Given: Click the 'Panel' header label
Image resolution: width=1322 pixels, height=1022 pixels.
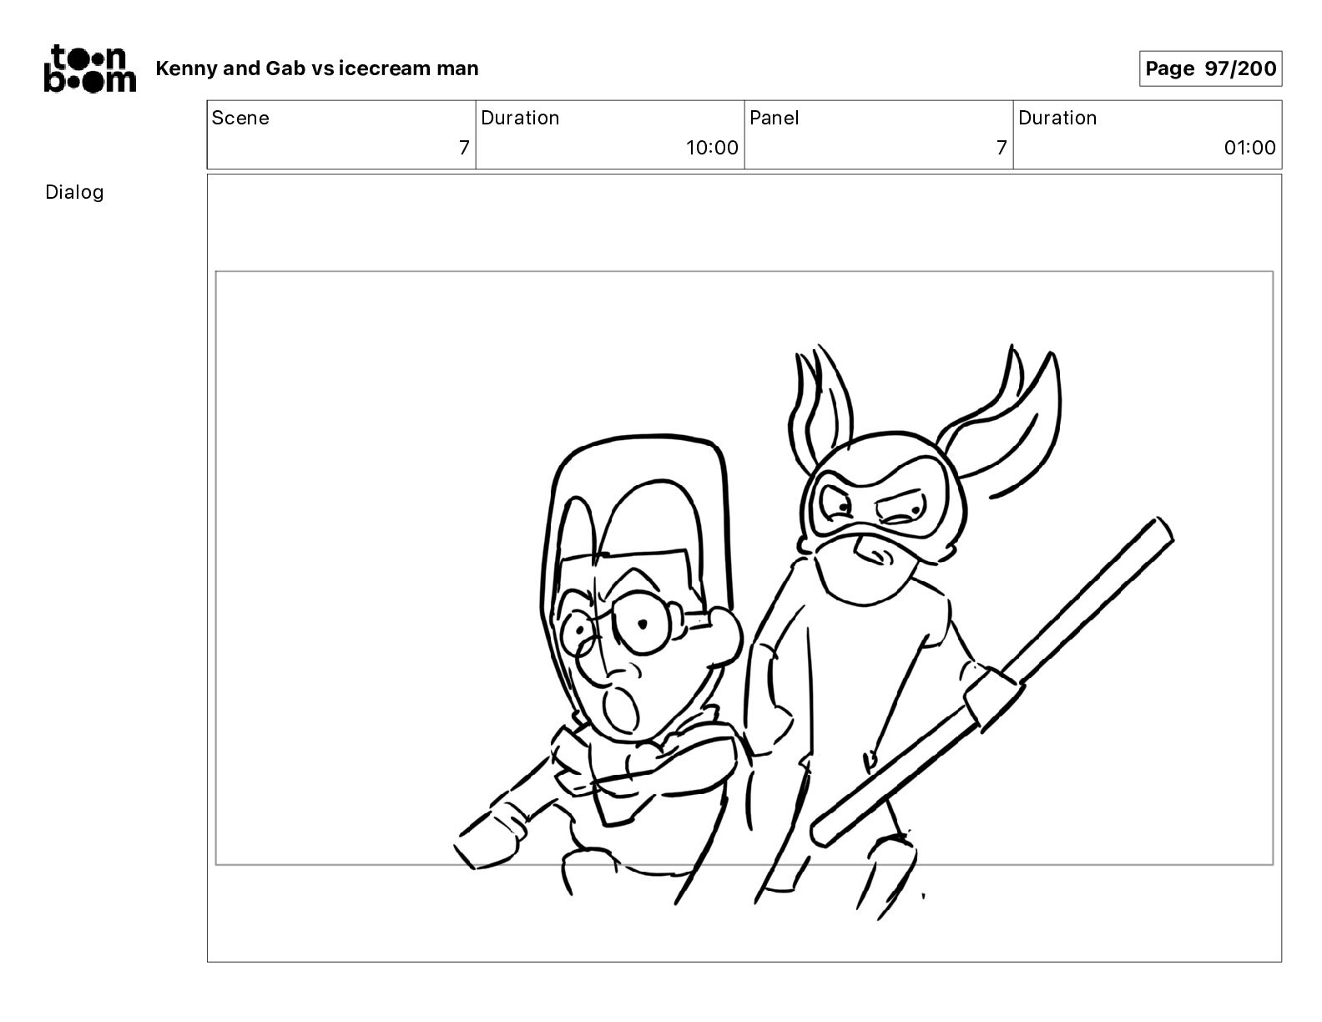Looking at the screenshot, I should click(x=774, y=118).
